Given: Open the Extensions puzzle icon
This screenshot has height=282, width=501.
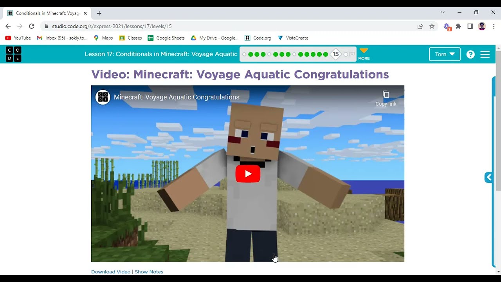Looking at the screenshot, I should pos(458,26).
